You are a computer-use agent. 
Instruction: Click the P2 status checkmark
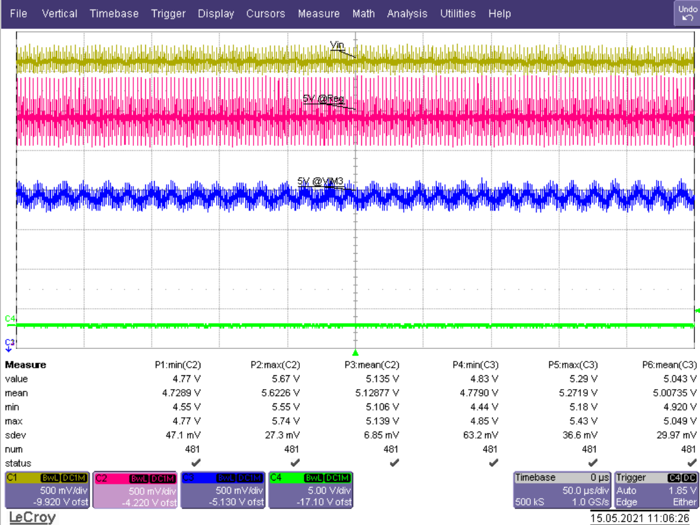295,463
